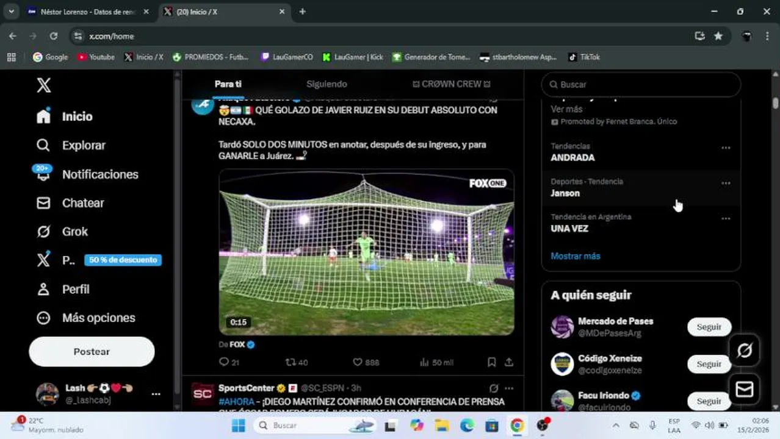Reply to the Javier Ruiz goal post
This screenshot has height=439, width=780.
[x=229, y=362]
